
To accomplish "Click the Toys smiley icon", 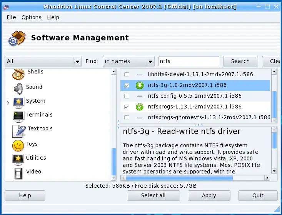I will point(18,146).
